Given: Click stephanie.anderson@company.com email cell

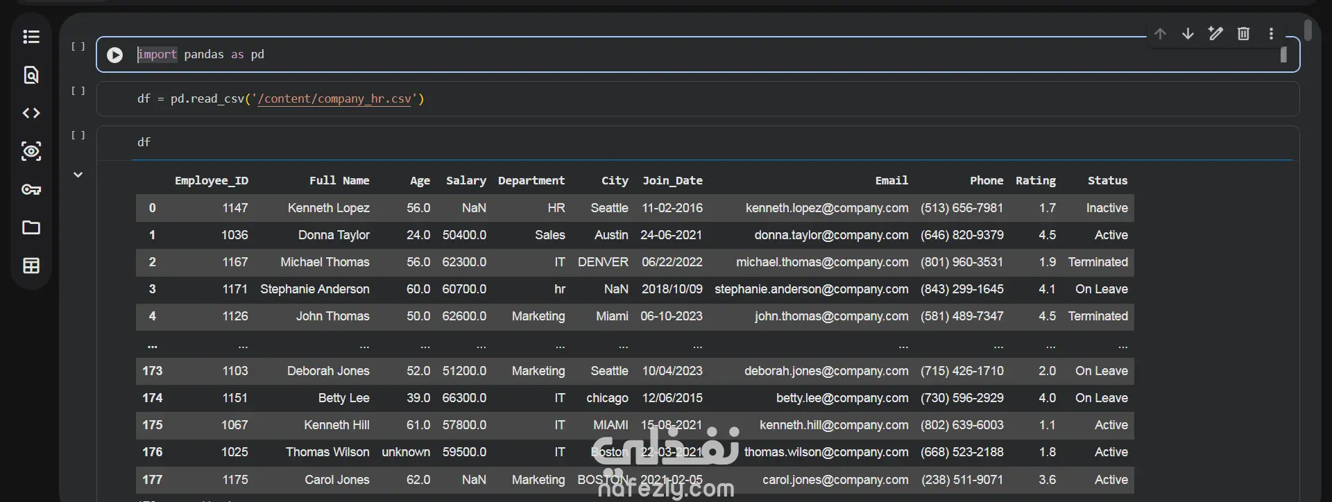Looking at the screenshot, I should point(811,289).
